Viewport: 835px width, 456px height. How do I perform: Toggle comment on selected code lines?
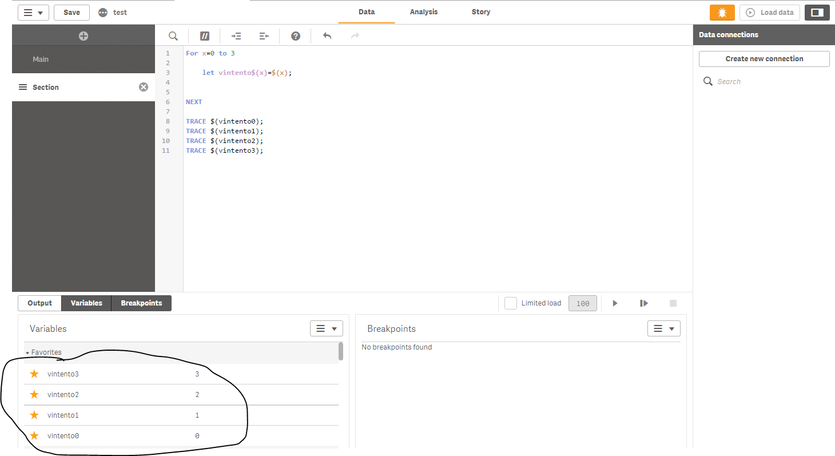205,36
